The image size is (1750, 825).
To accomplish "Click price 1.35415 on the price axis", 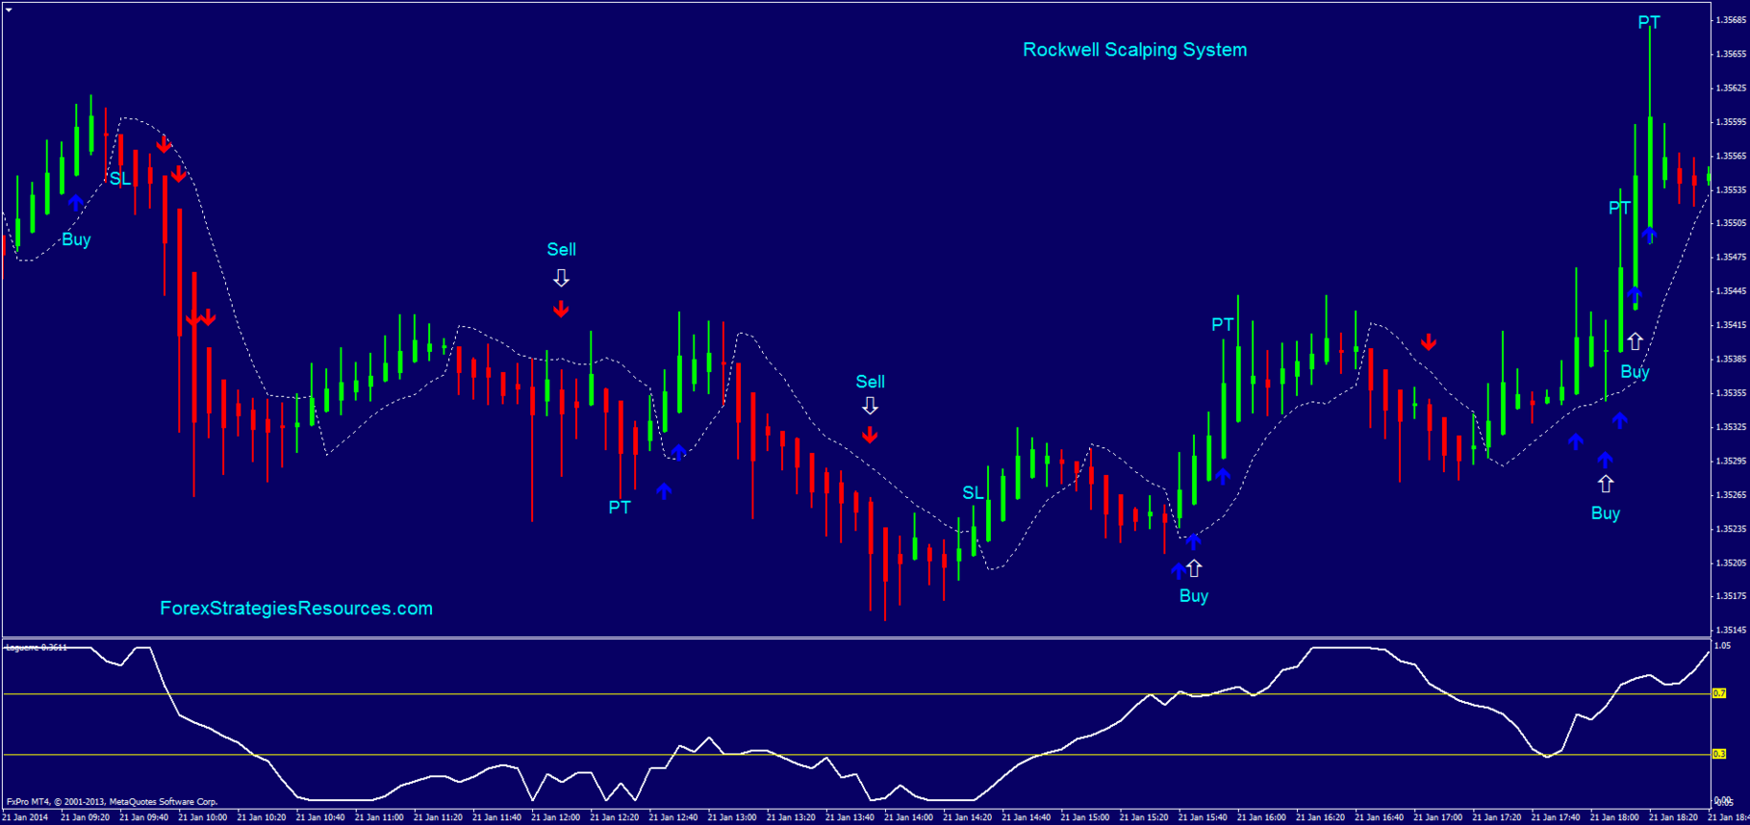I will click(x=1731, y=325).
